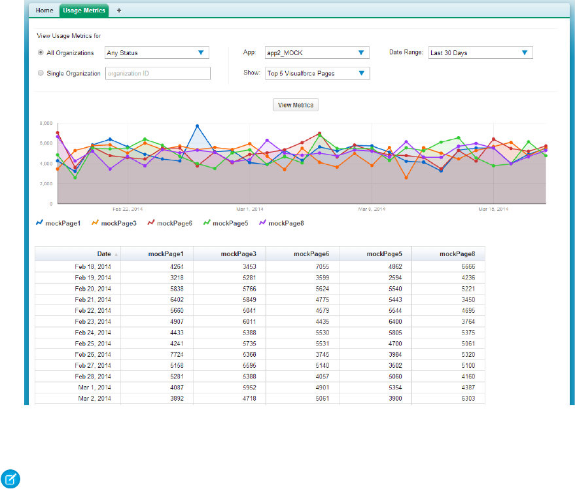
Task: Open the Any Status dropdown
Action: click(156, 53)
